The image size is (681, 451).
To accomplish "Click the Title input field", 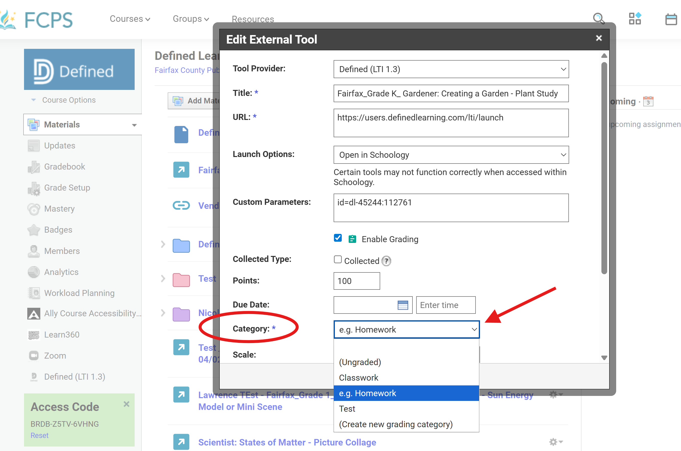I will point(451,93).
